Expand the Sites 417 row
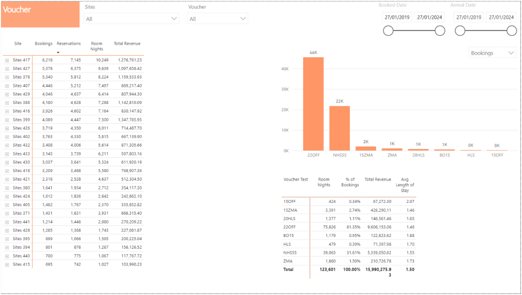 [7, 60]
